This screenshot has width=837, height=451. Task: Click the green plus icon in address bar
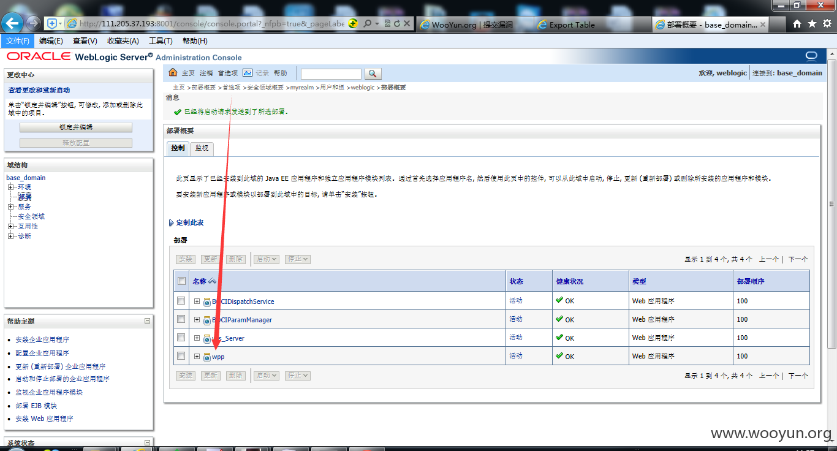[x=353, y=23]
